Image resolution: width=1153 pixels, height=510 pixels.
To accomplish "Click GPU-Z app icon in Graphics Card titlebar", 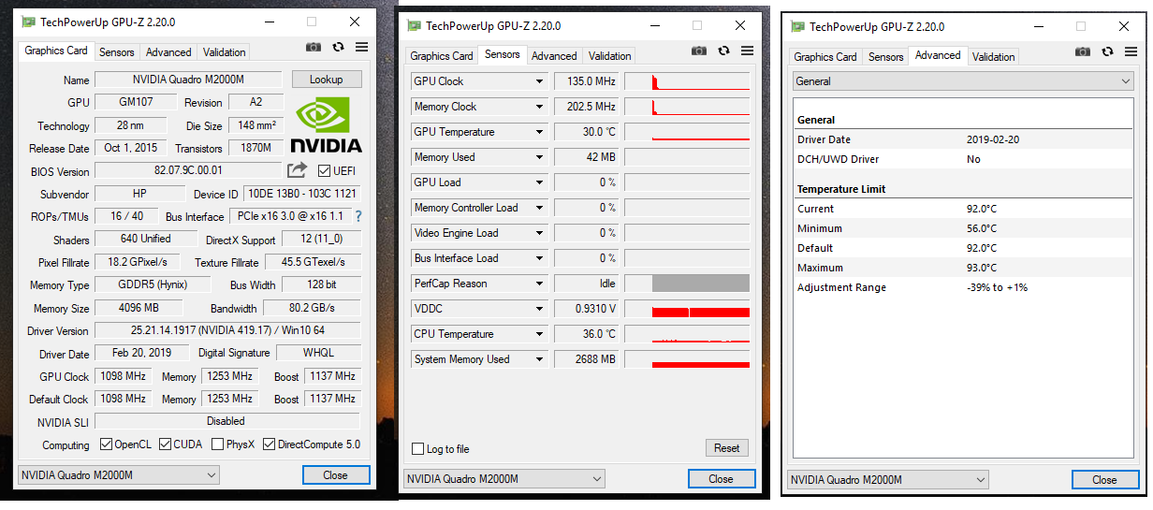I will coord(29,22).
